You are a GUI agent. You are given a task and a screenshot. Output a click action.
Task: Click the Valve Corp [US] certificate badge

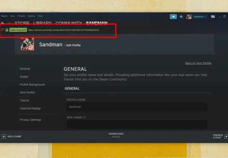(18, 30)
